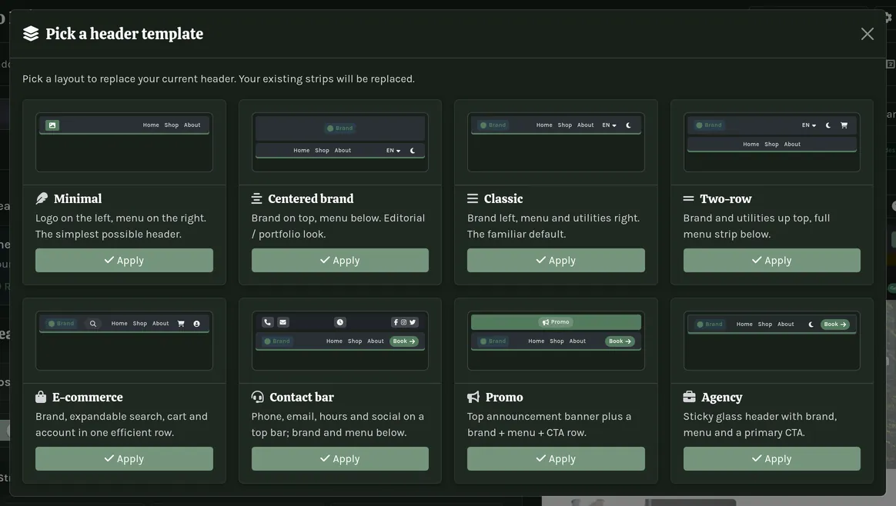Click 'Sticky glass header with brand' description
Image resolution: width=896 pixels, height=506 pixels.
coord(760,416)
